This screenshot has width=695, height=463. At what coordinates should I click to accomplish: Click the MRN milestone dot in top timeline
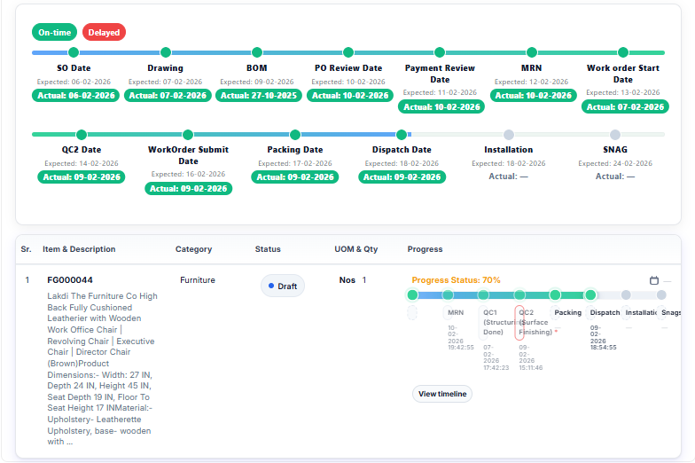pyautogui.click(x=532, y=52)
